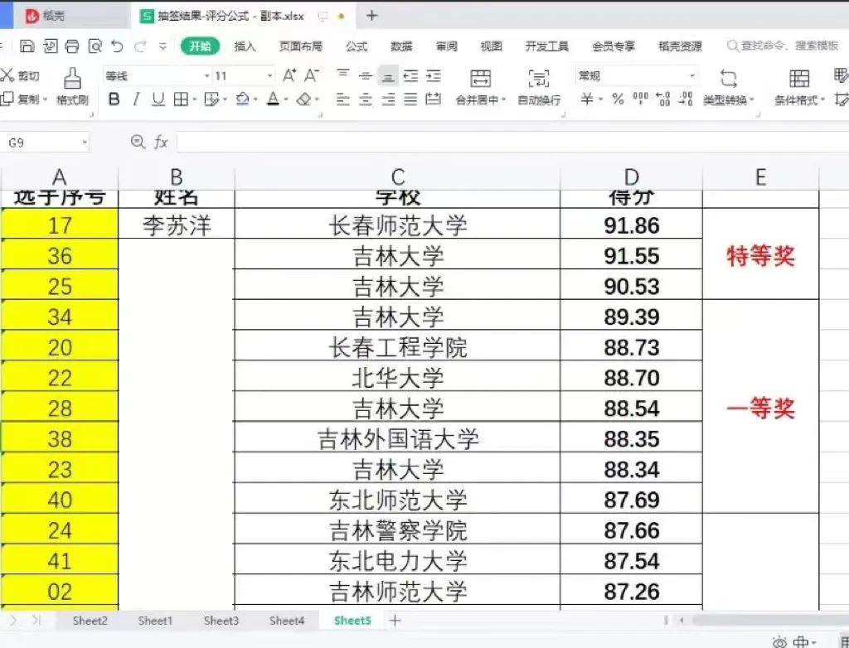Click the Undo arrow icon
The height and width of the screenshot is (648, 849).
pos(117,47)
